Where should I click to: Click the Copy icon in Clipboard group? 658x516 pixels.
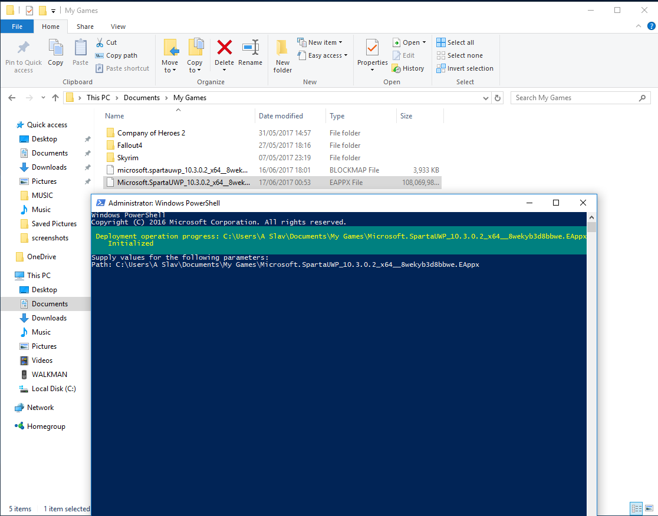pyautogui.click(x=55, y=48)
